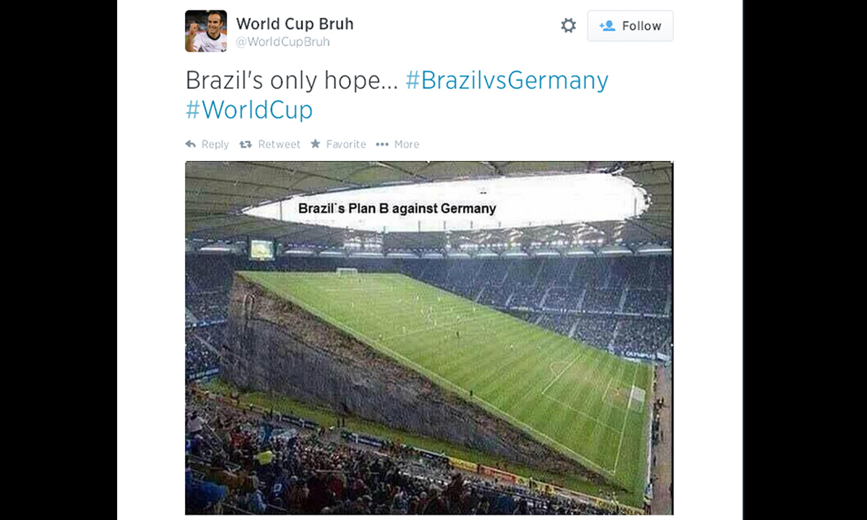
Task: Click the "Brazil's only hope…" tweet text
Action: coord(292,80)
